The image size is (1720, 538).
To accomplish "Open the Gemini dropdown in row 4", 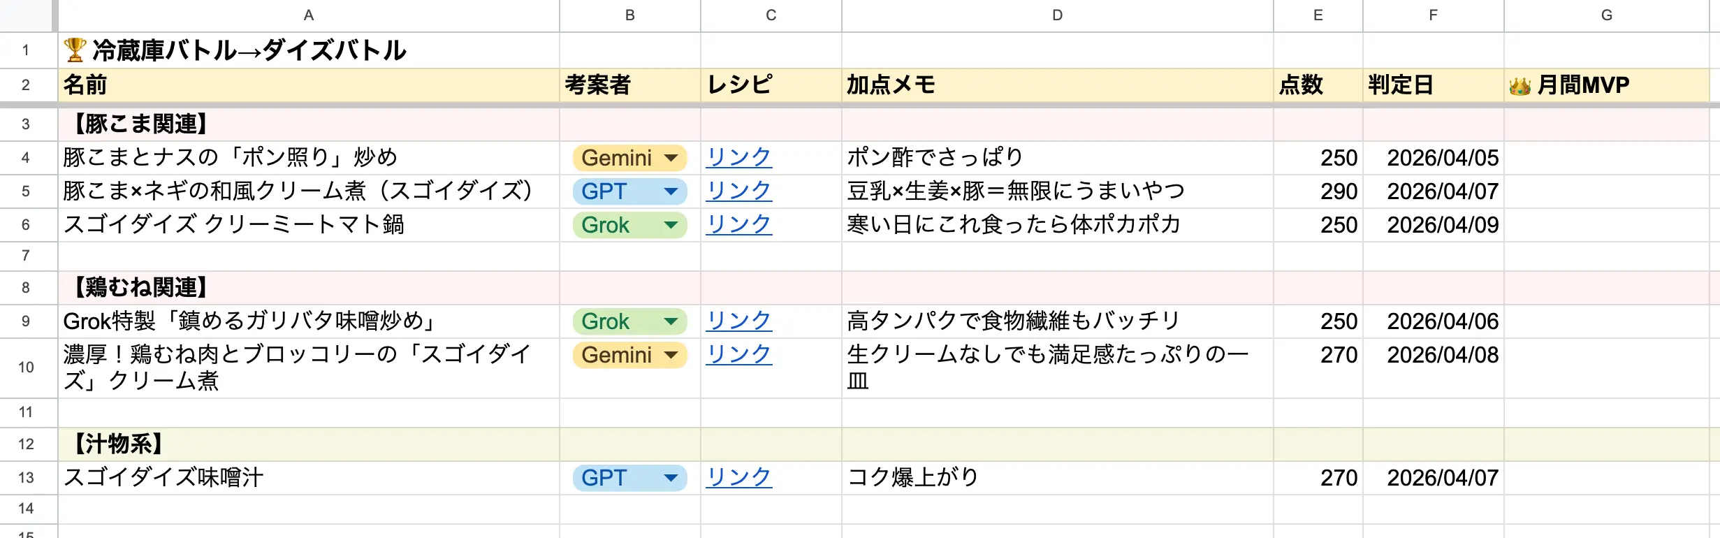I will 671,158.
